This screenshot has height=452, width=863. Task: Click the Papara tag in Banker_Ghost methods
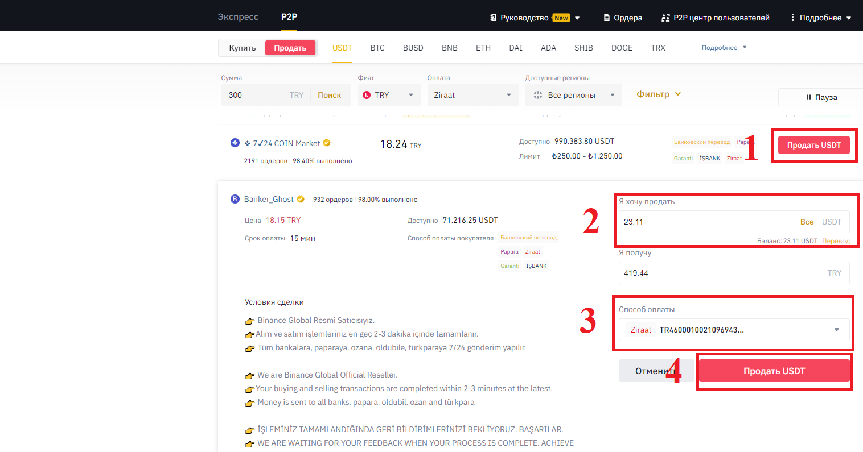509,252
